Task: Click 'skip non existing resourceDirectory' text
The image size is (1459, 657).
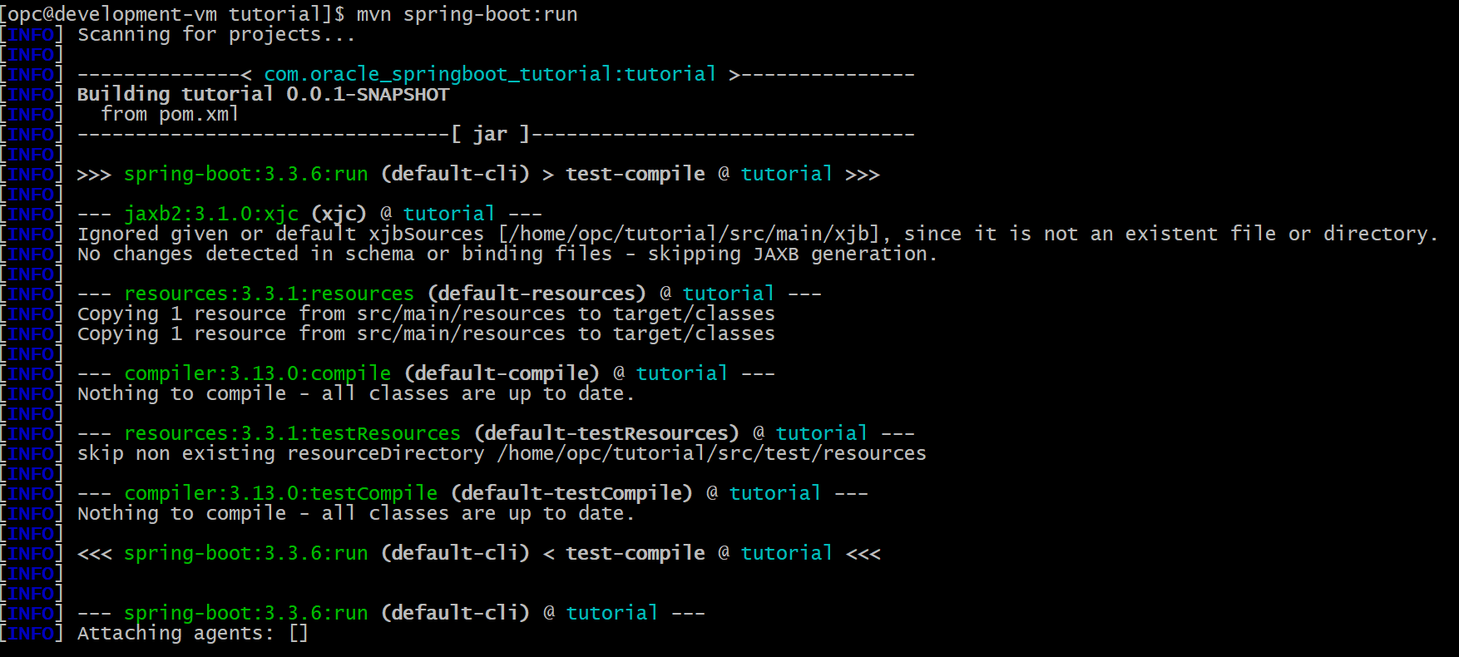Action: click(x=280, y=454)
